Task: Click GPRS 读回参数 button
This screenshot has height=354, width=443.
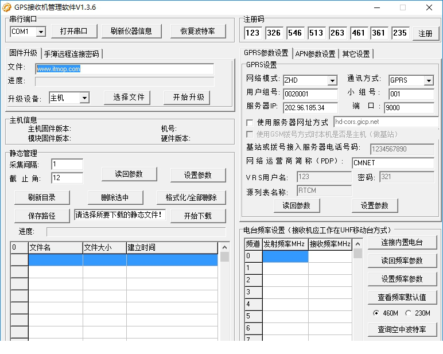Action: (x=297, y=205)
